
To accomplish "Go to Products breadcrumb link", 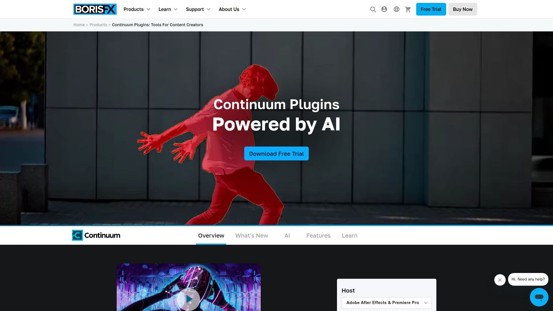I will (98, 25).
